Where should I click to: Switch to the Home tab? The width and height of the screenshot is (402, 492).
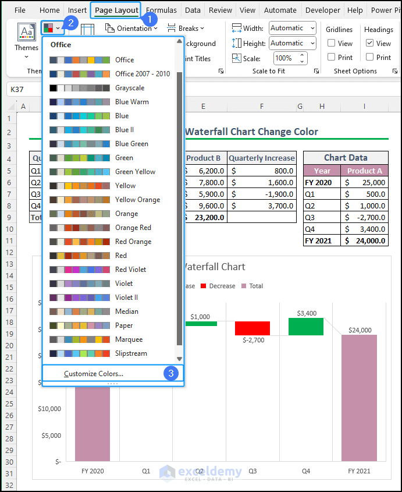[49, 10]
